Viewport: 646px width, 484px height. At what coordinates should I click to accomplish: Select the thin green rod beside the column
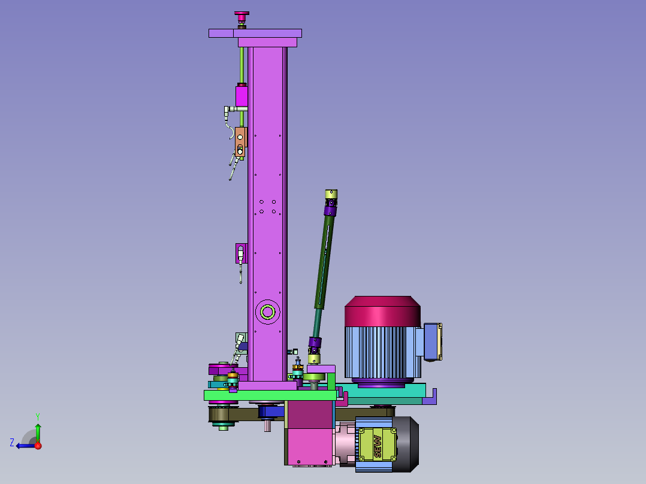[x=242, y=66]
